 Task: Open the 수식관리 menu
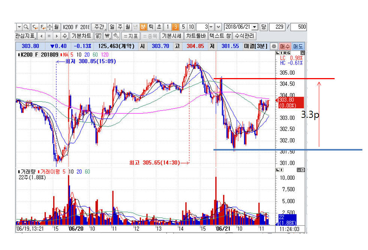coord(244,36)
